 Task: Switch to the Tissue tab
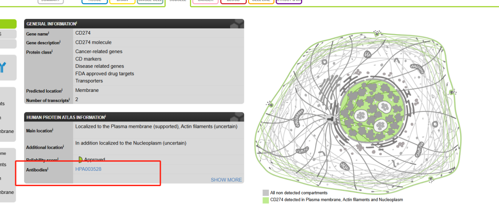pyautogui.click(x=94, y=1)
